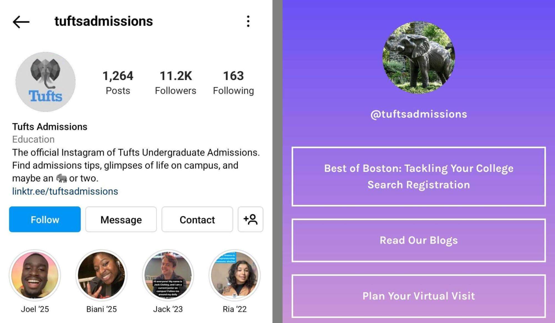Toggle follow state on tuftsadmissions profile
Screen dimensions: 555x323
[45, 220]
